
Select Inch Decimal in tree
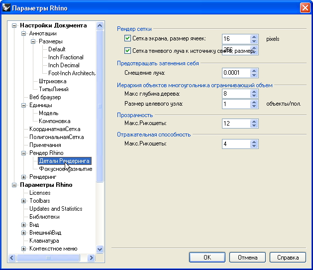[64, 65]
